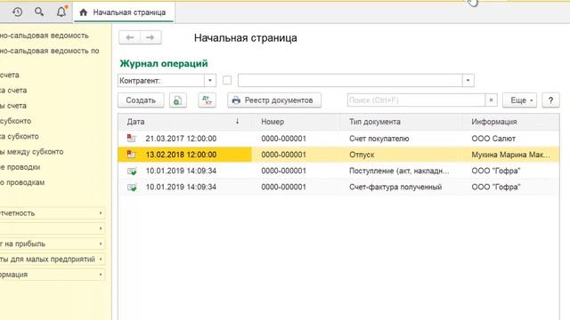This screenshot has height=320, width=570.
Task: Click Мукина Марина information cell
Action: coord(510,155)
